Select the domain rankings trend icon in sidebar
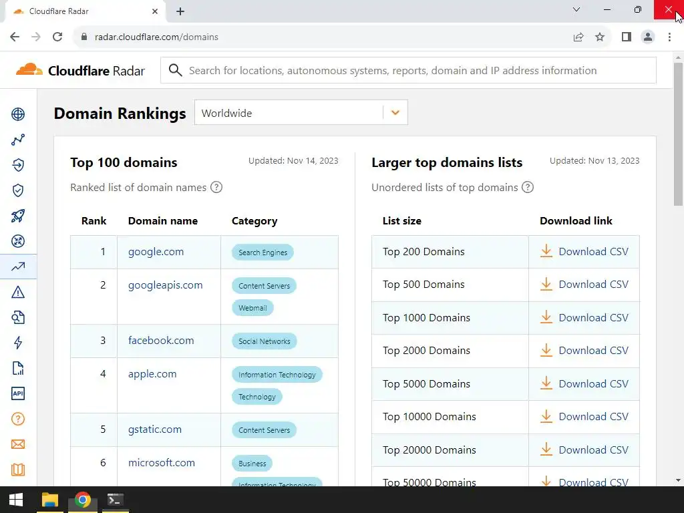The image size is (684, 513). (x=18, y=267)
